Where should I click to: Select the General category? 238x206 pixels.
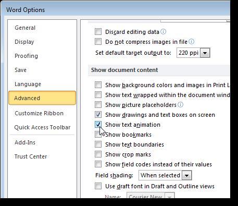(x=25, y=28)
